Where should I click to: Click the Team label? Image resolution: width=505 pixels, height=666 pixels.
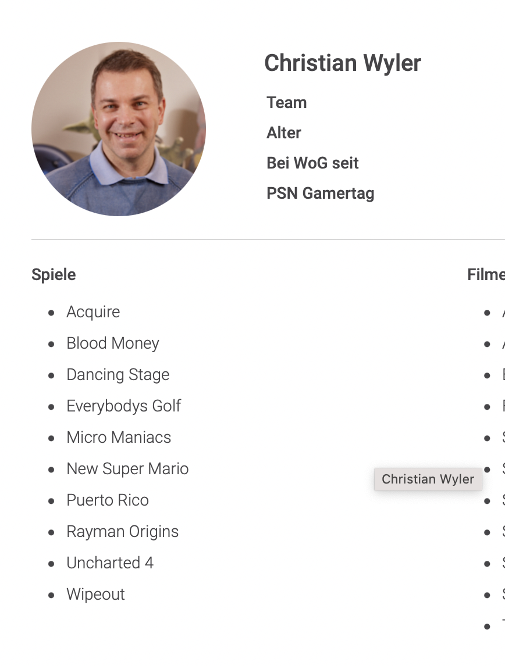pos(286,103)
